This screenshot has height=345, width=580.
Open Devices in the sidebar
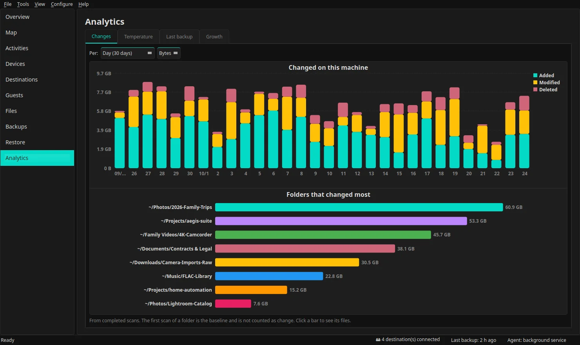37,64
